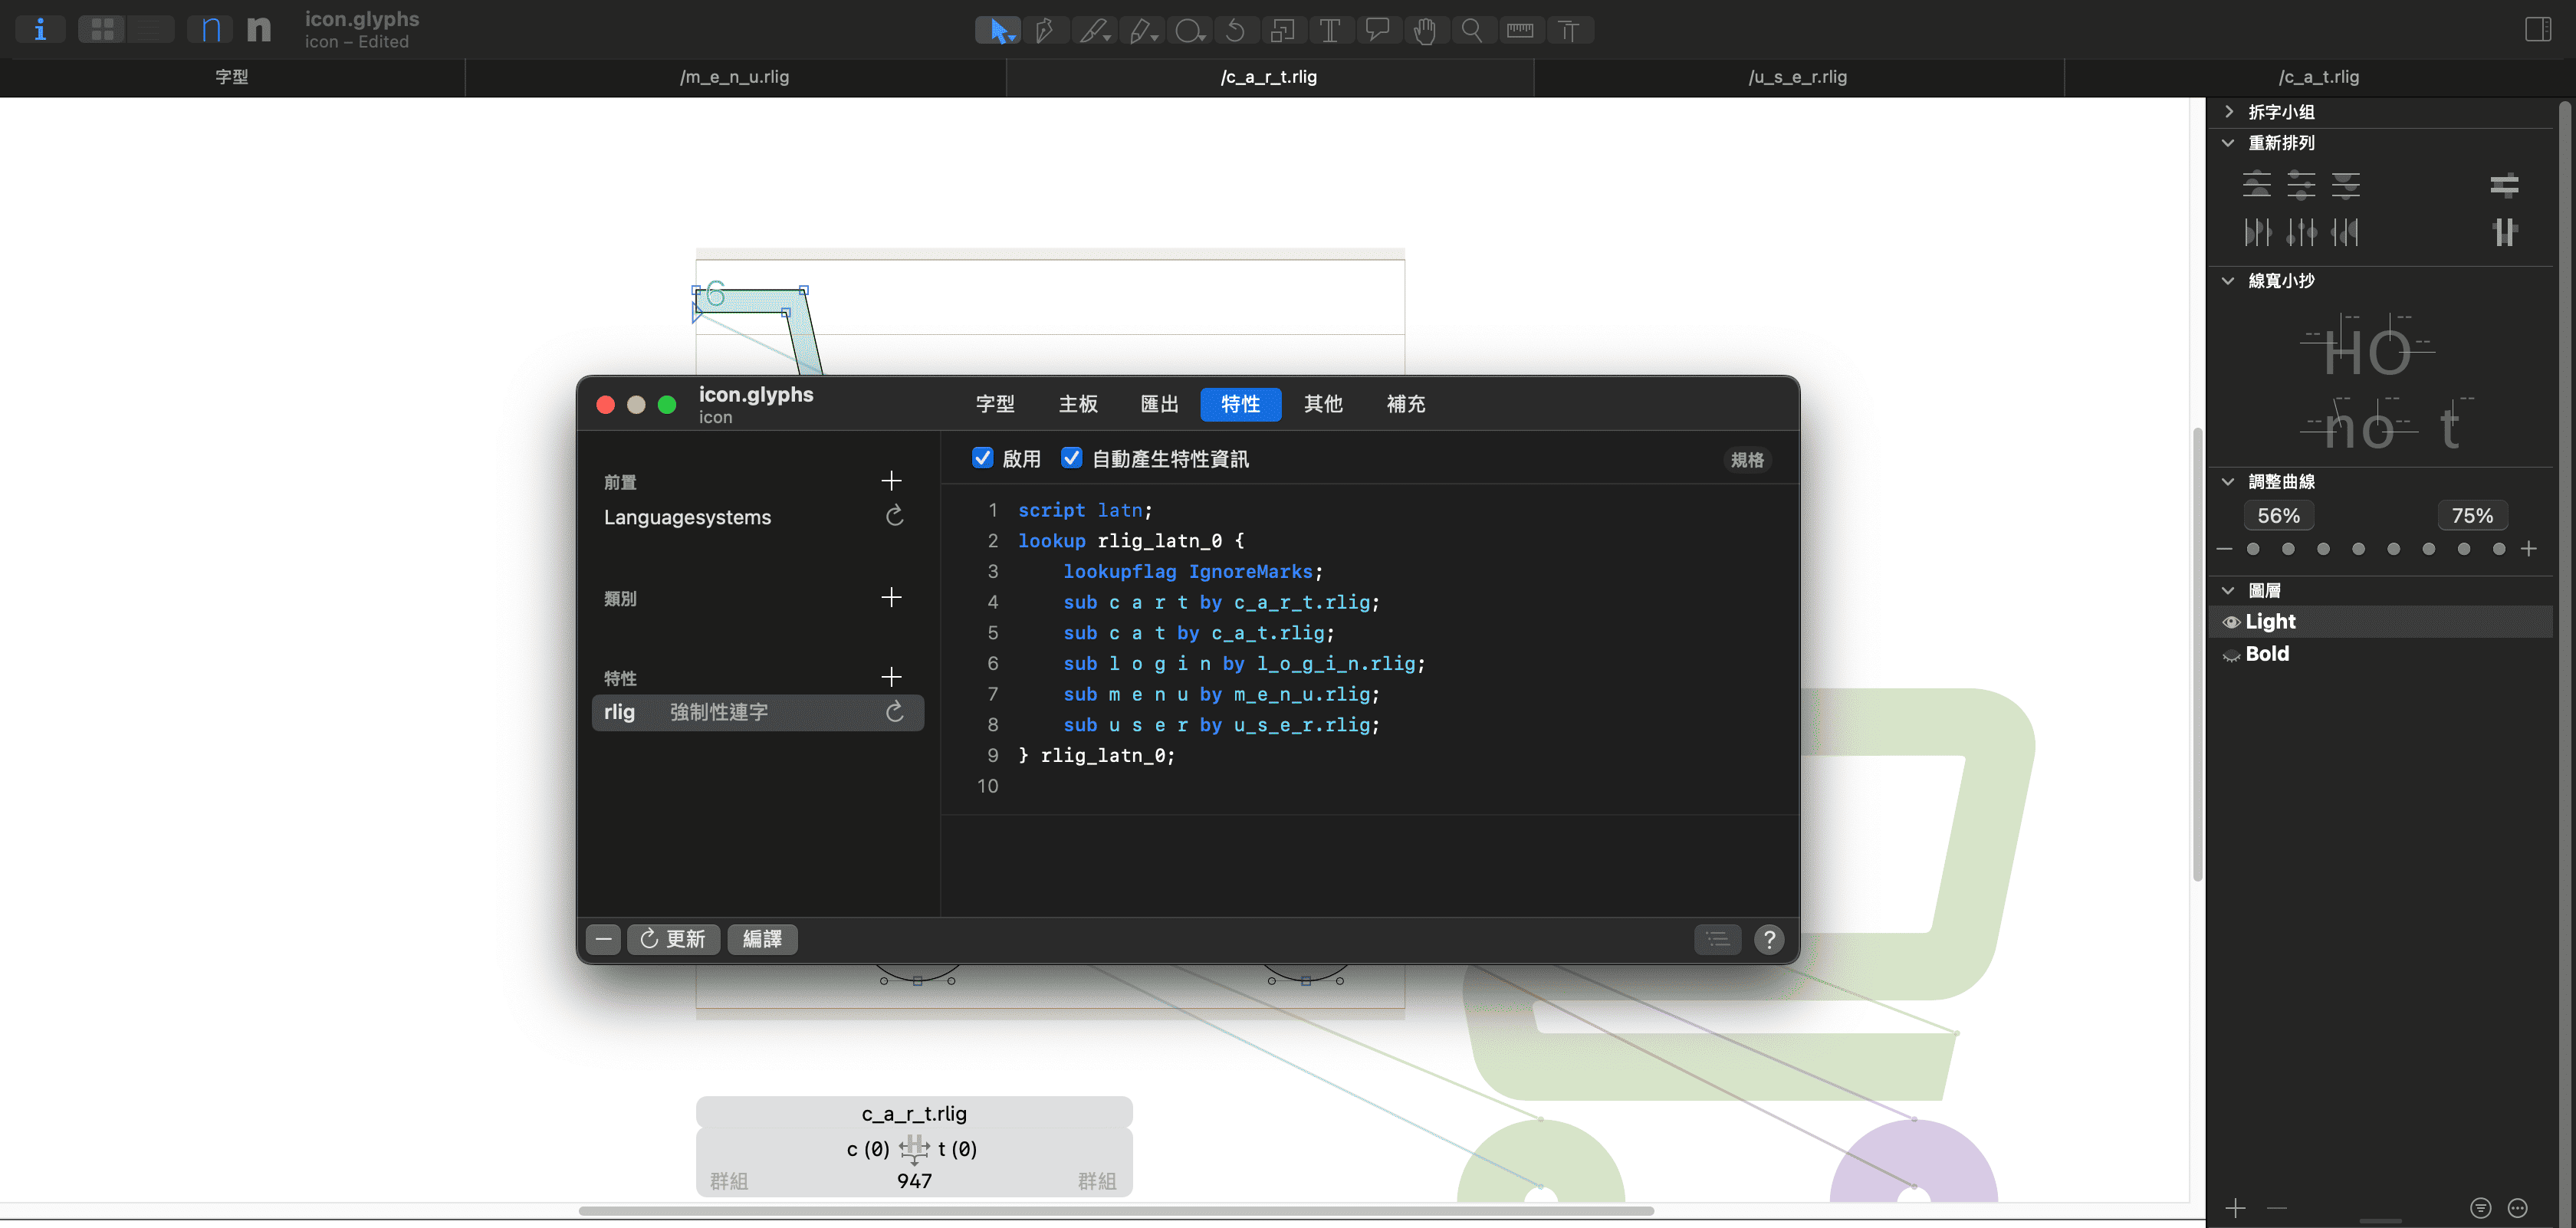This screenshot has height=1228, width=2576.
Task: Add a new 類別 with plus
Action: point(891,597)
